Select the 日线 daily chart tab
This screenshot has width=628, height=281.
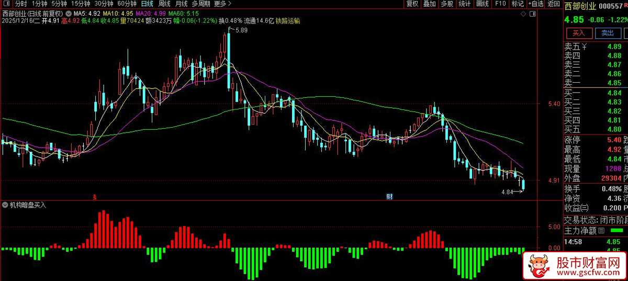[x=147, y=4]
